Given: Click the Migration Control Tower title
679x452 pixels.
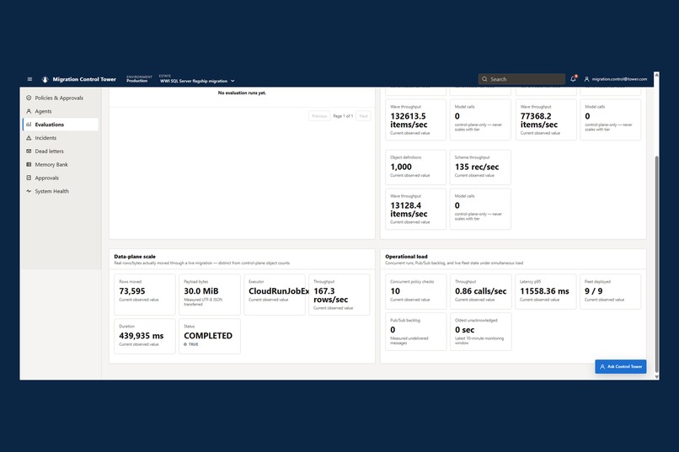Looking at the screenshot, I should click(84, 79).
